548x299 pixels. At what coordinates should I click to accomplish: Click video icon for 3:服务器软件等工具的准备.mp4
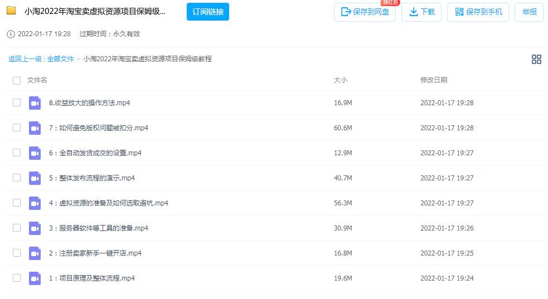pyautogui.click(x=35, y=228)
